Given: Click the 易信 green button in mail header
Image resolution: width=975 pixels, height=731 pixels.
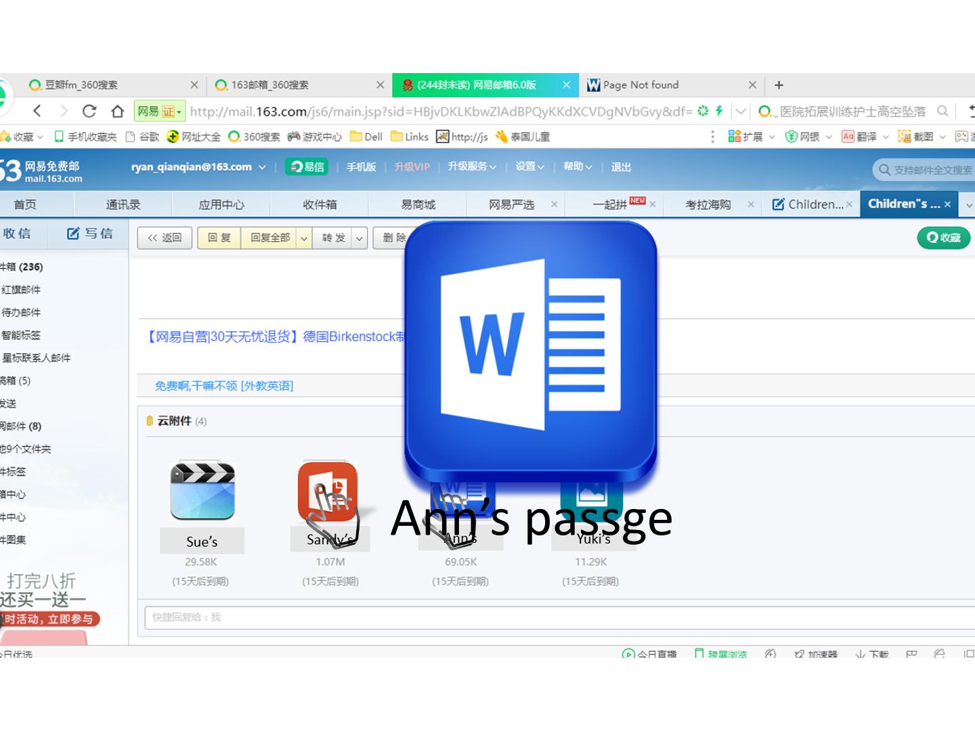Looking at the screenshot, I should click(307, 167).
